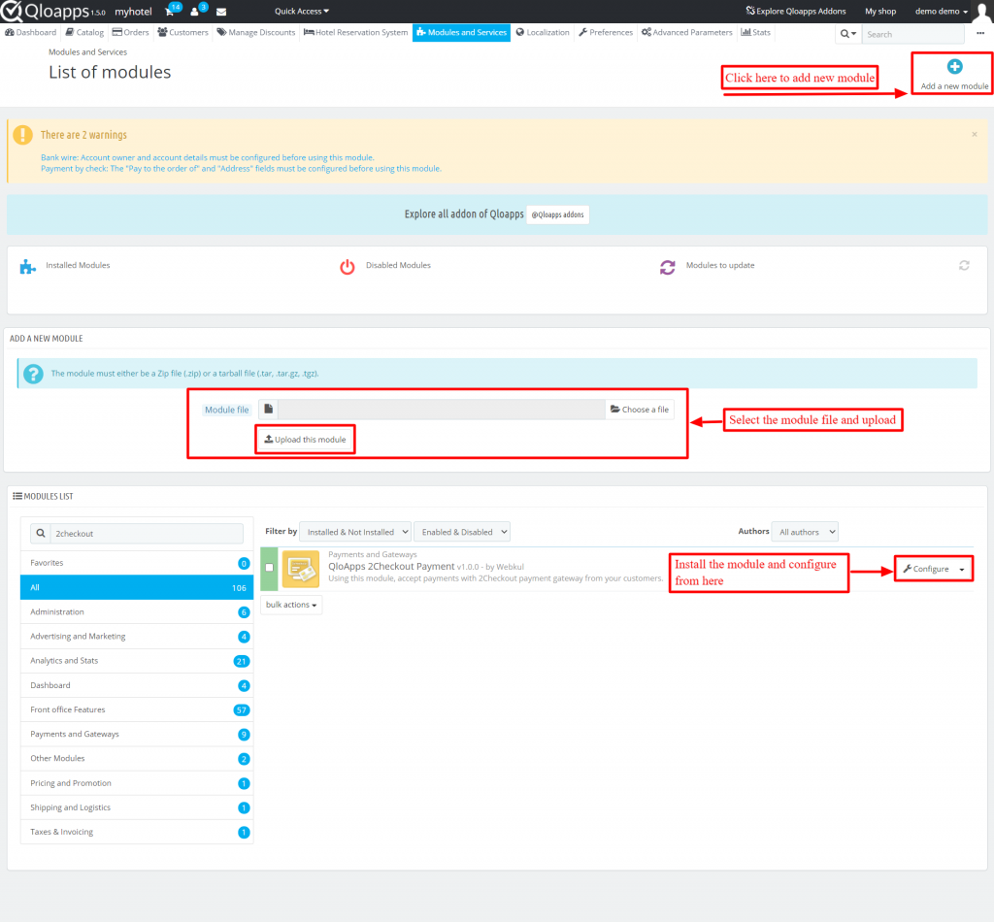Viewport: 994px width, 922px height.
Task: Open the messages envelope icon
Action: pos(221,12)
